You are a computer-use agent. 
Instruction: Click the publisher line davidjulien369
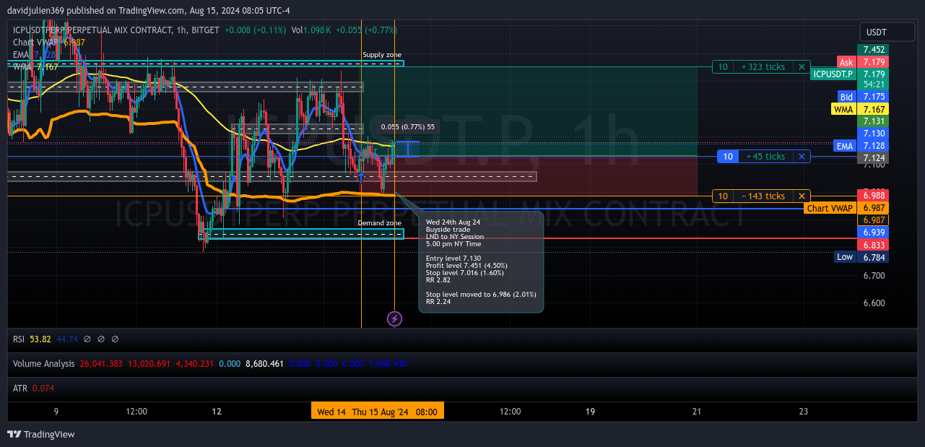148,11
